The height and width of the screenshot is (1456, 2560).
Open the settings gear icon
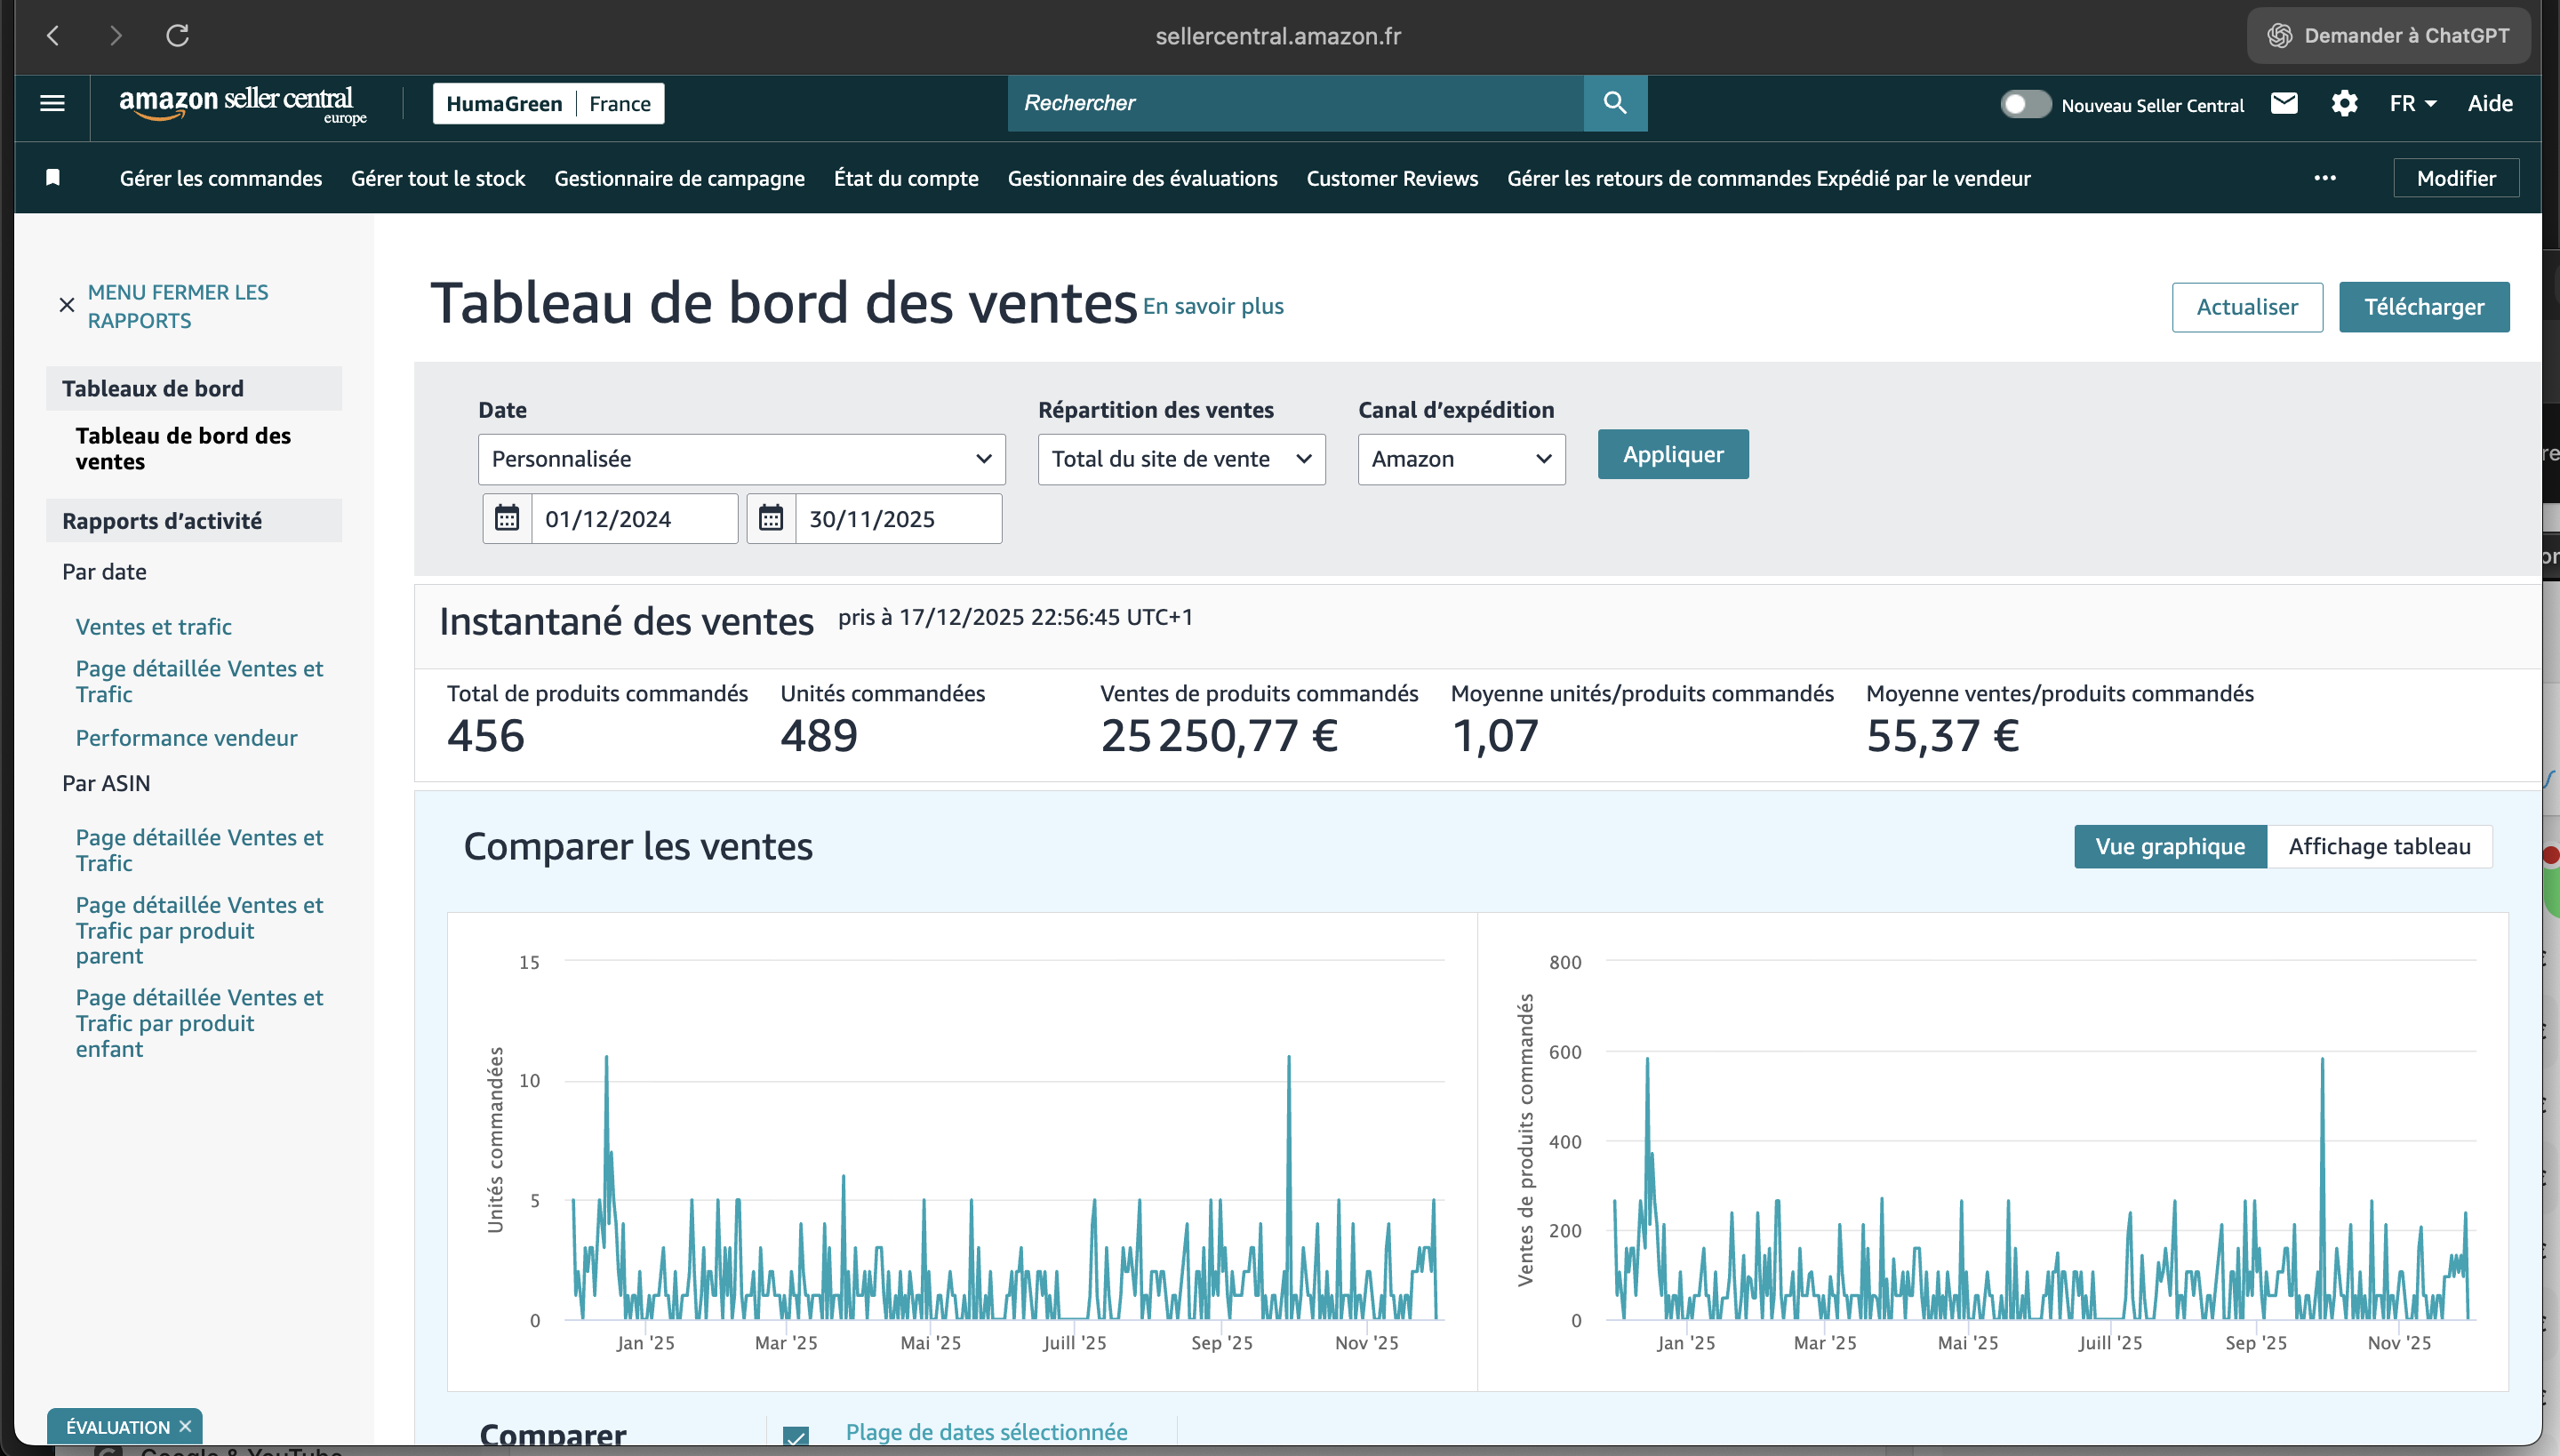pos(2344,103)
